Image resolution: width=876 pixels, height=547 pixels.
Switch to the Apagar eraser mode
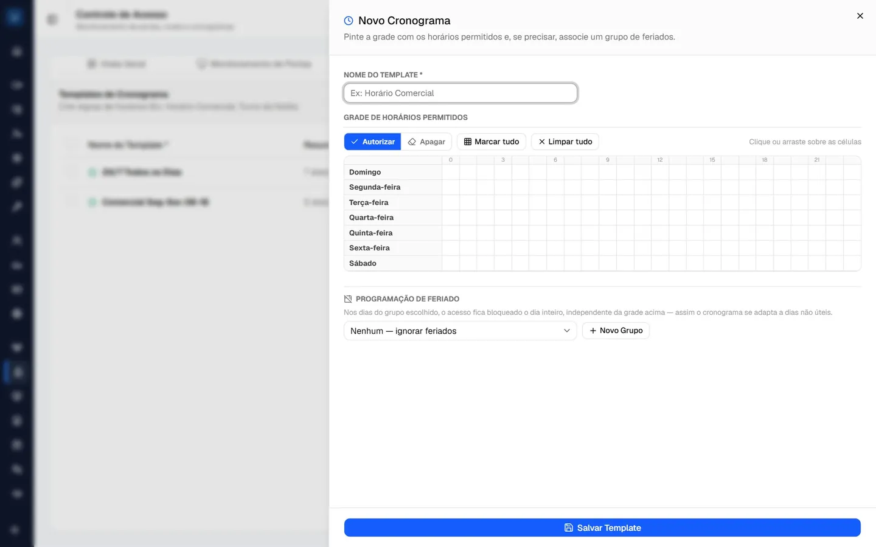(426, 142)
